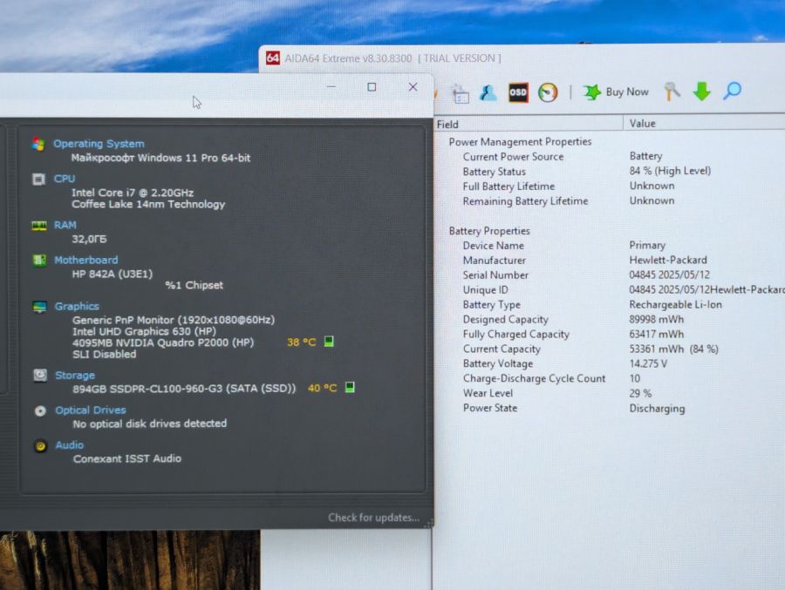Click the Value column header

point(705,123)
